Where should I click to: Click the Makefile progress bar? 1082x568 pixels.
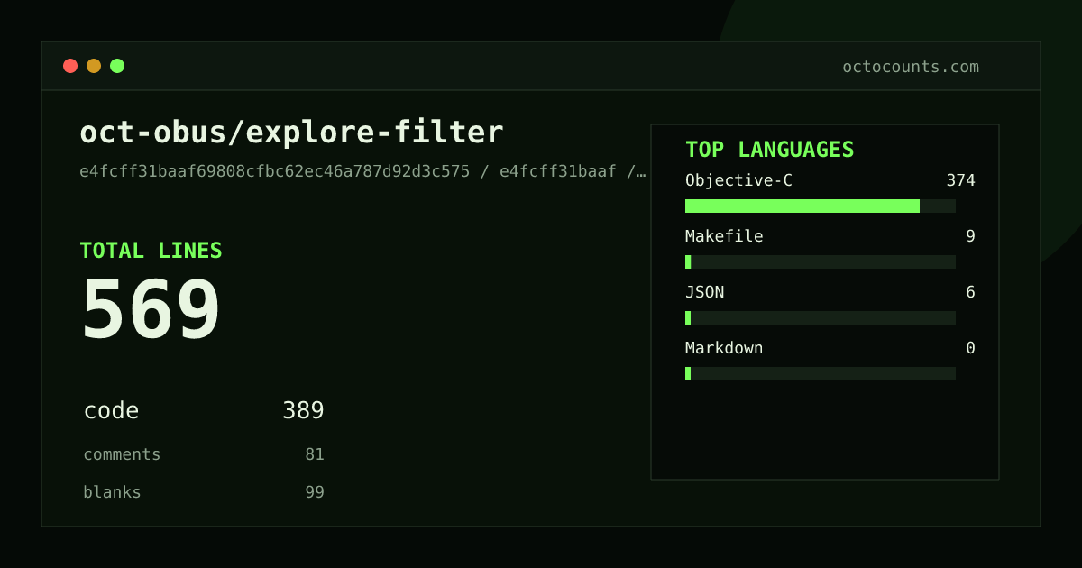point(821,261)
